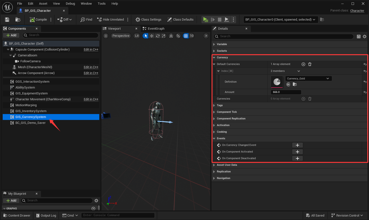
Task: Add element to Default Currencies array
Action: 303,64
